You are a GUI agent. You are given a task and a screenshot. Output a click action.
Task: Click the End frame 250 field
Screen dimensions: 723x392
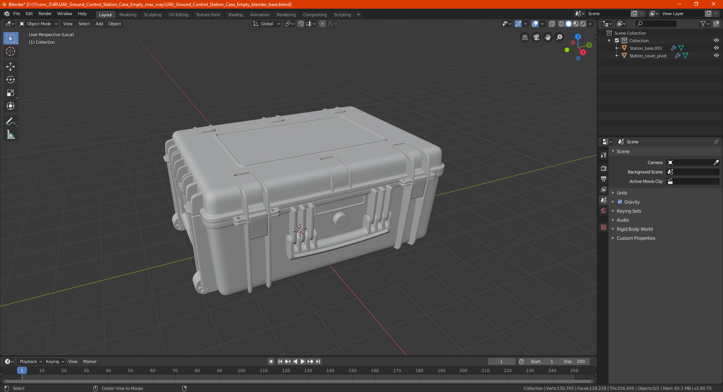pos(574,361)
